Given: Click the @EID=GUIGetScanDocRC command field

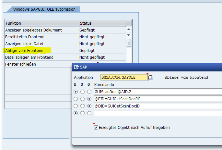Looking at the screenshot, I should coord(158,99).
